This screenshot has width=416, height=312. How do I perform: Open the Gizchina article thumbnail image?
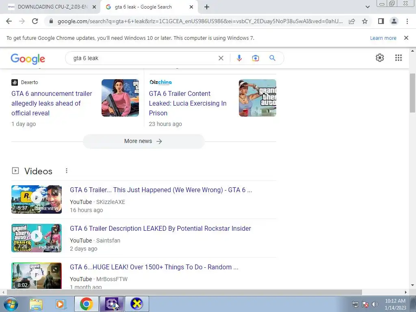[x=257, y=98]
